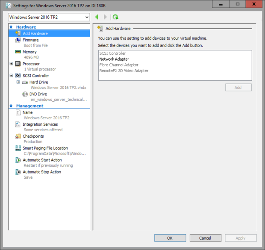The image size is (265, 250).
Task: Click '1 Virtual processor' text
Action: click(40, 69)
